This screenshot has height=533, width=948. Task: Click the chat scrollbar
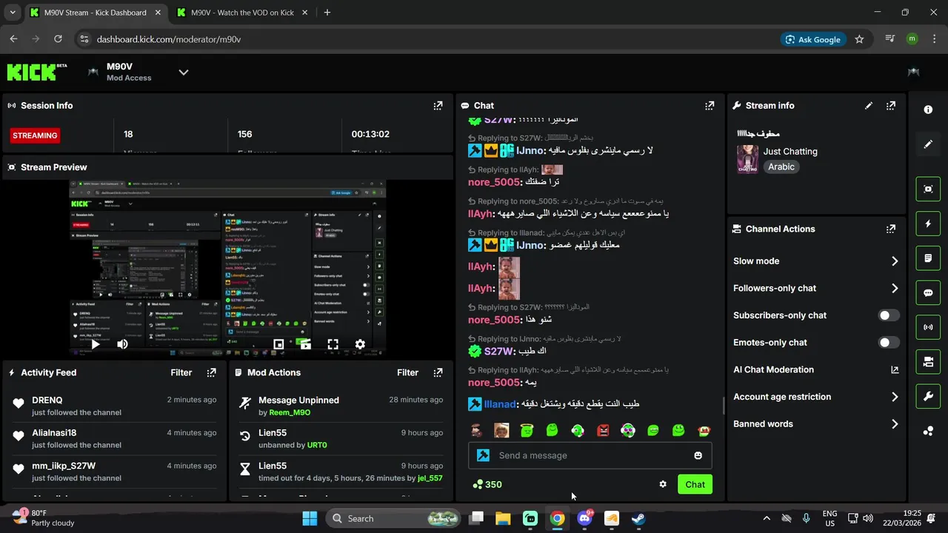click(724, 406)
